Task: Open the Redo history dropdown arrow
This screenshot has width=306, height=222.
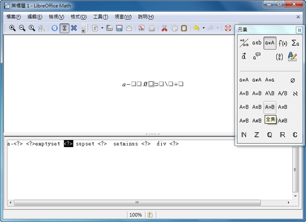Action: [x=218, y=28]
